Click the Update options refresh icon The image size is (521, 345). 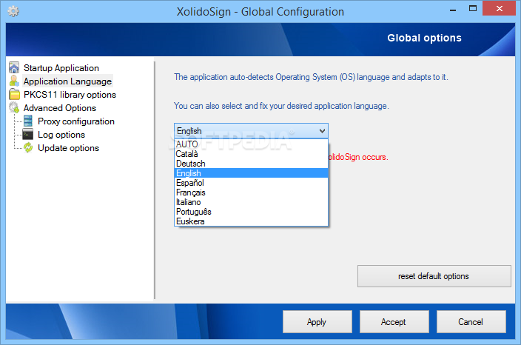(x=28, y=147)
